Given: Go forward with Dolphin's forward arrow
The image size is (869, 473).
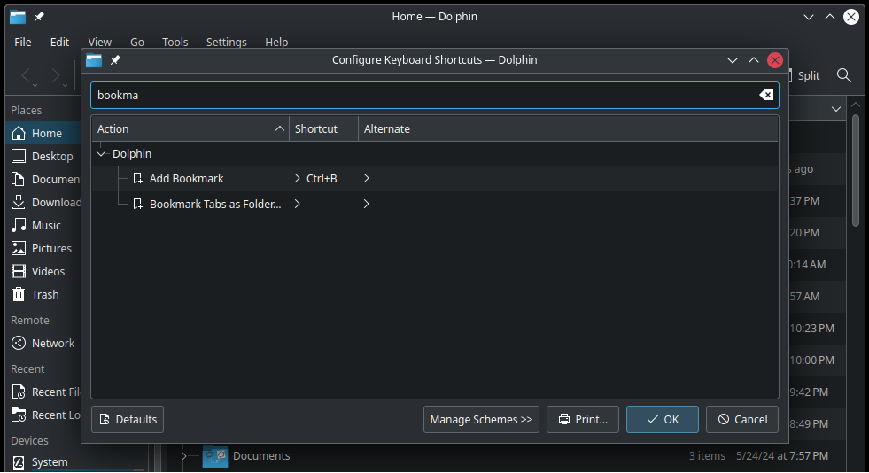Looking at the screenshot, I should [56, 75].
